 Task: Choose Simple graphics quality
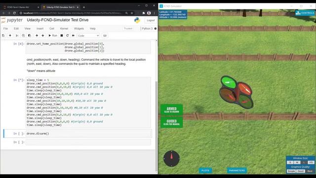click(291, 171)
